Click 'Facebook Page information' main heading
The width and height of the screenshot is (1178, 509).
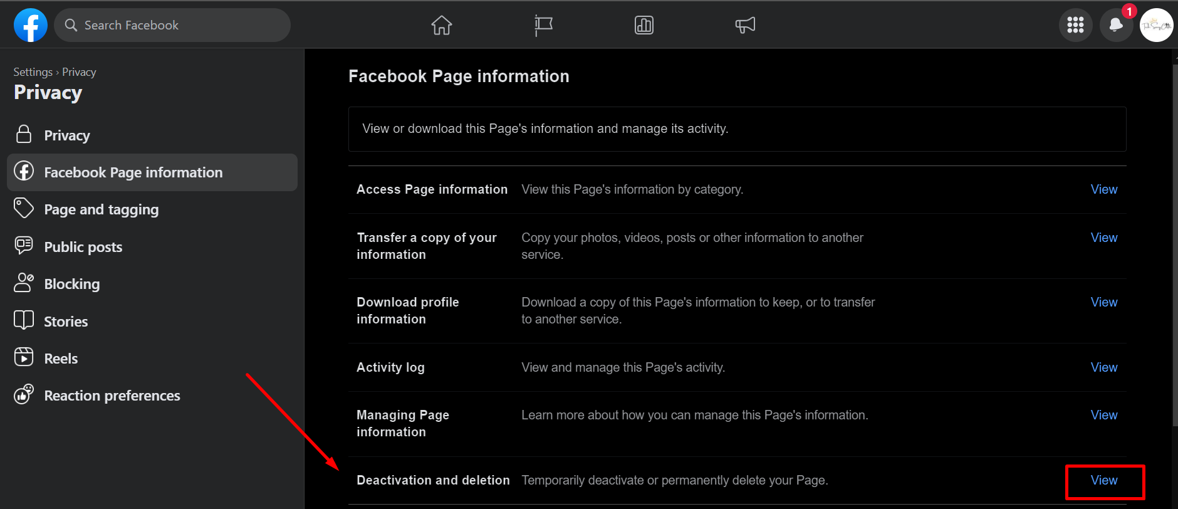tap(459, 76)
